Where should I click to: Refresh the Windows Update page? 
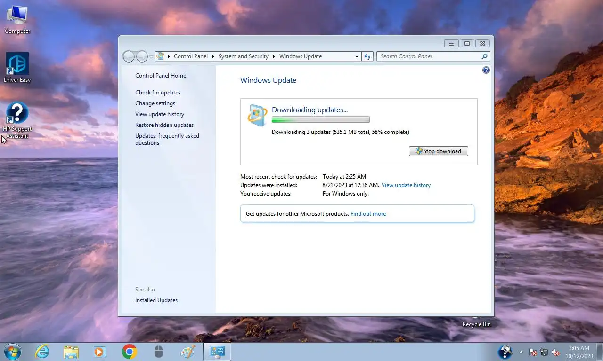click(367, 56)
